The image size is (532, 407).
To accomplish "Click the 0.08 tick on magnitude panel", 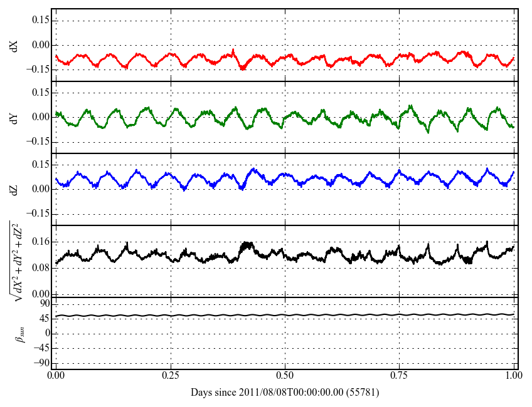I will tap(40, 268).
